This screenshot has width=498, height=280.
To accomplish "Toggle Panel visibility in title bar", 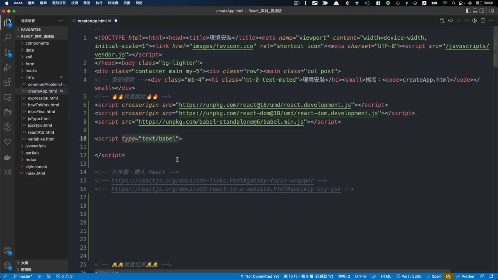I will tap(475, 11).
